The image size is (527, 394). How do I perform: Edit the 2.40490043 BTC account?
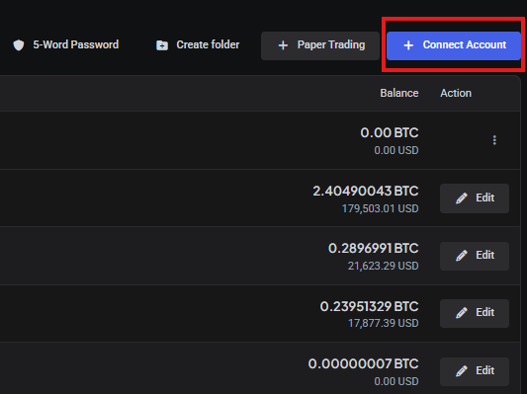(x=475, y=198)
